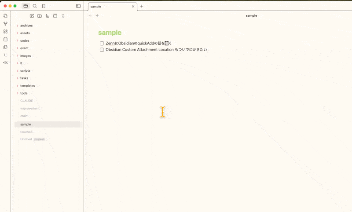Collapse all folders icon
Viewport: 352px width, 212px height.
tap(63, 16)
